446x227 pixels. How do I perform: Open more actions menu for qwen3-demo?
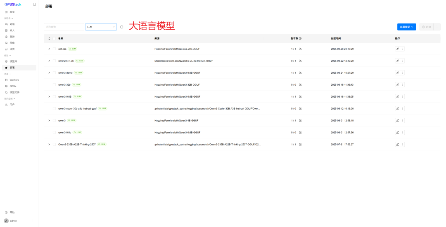pos(402,73)
